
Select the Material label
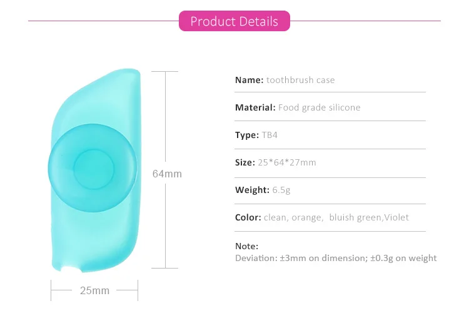coord(255,107)
